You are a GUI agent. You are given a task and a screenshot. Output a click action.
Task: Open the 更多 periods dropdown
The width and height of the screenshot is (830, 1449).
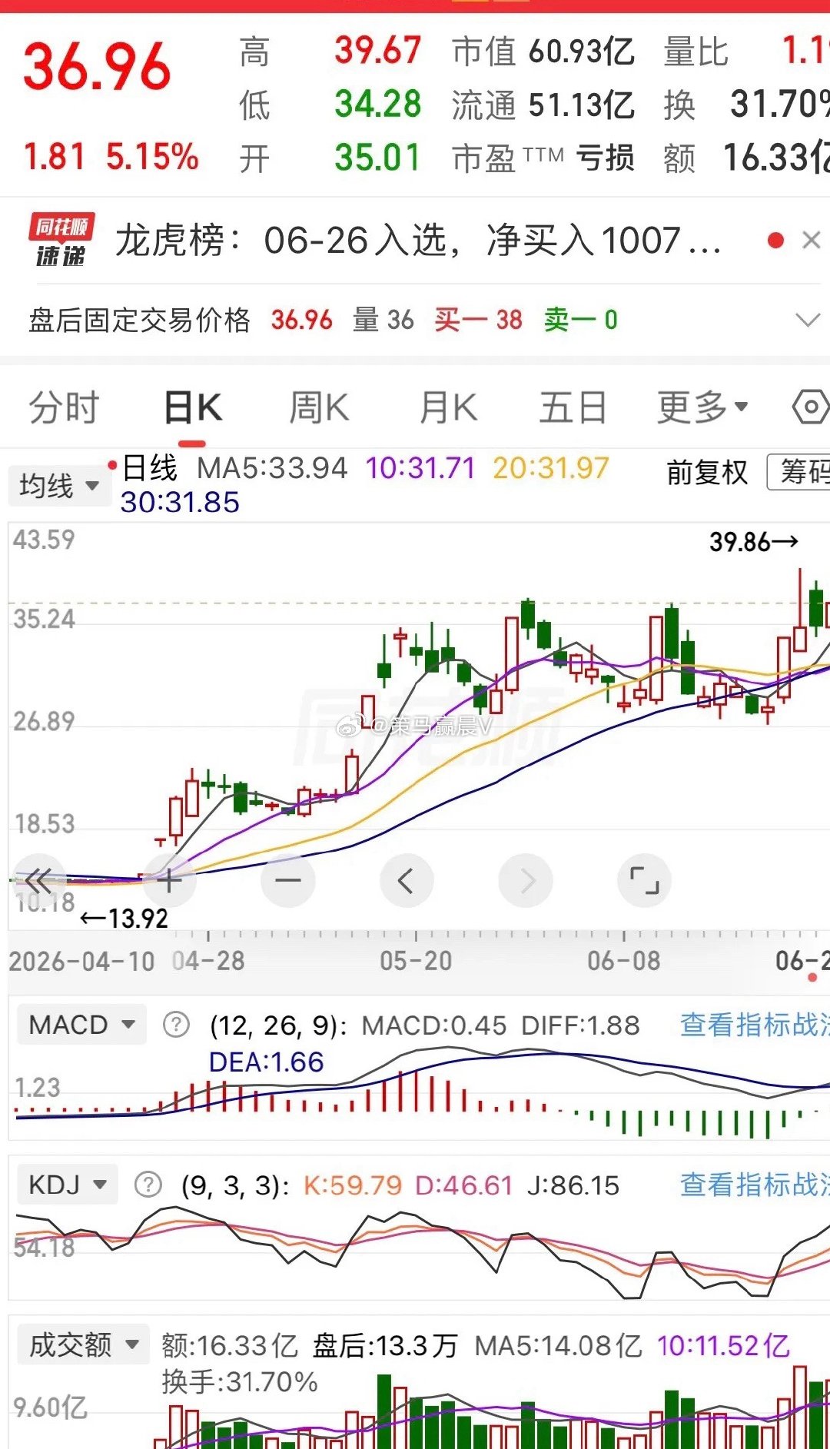(702, 407)
